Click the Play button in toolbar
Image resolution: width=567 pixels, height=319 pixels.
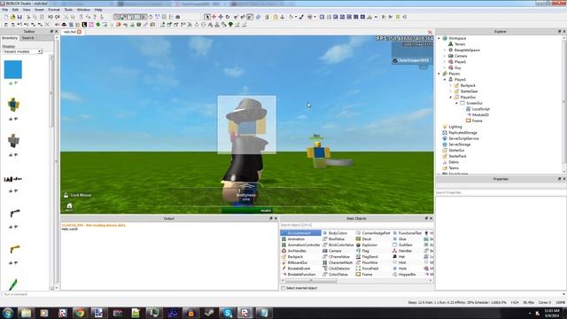pyautogui.click(x=384, y=17)
